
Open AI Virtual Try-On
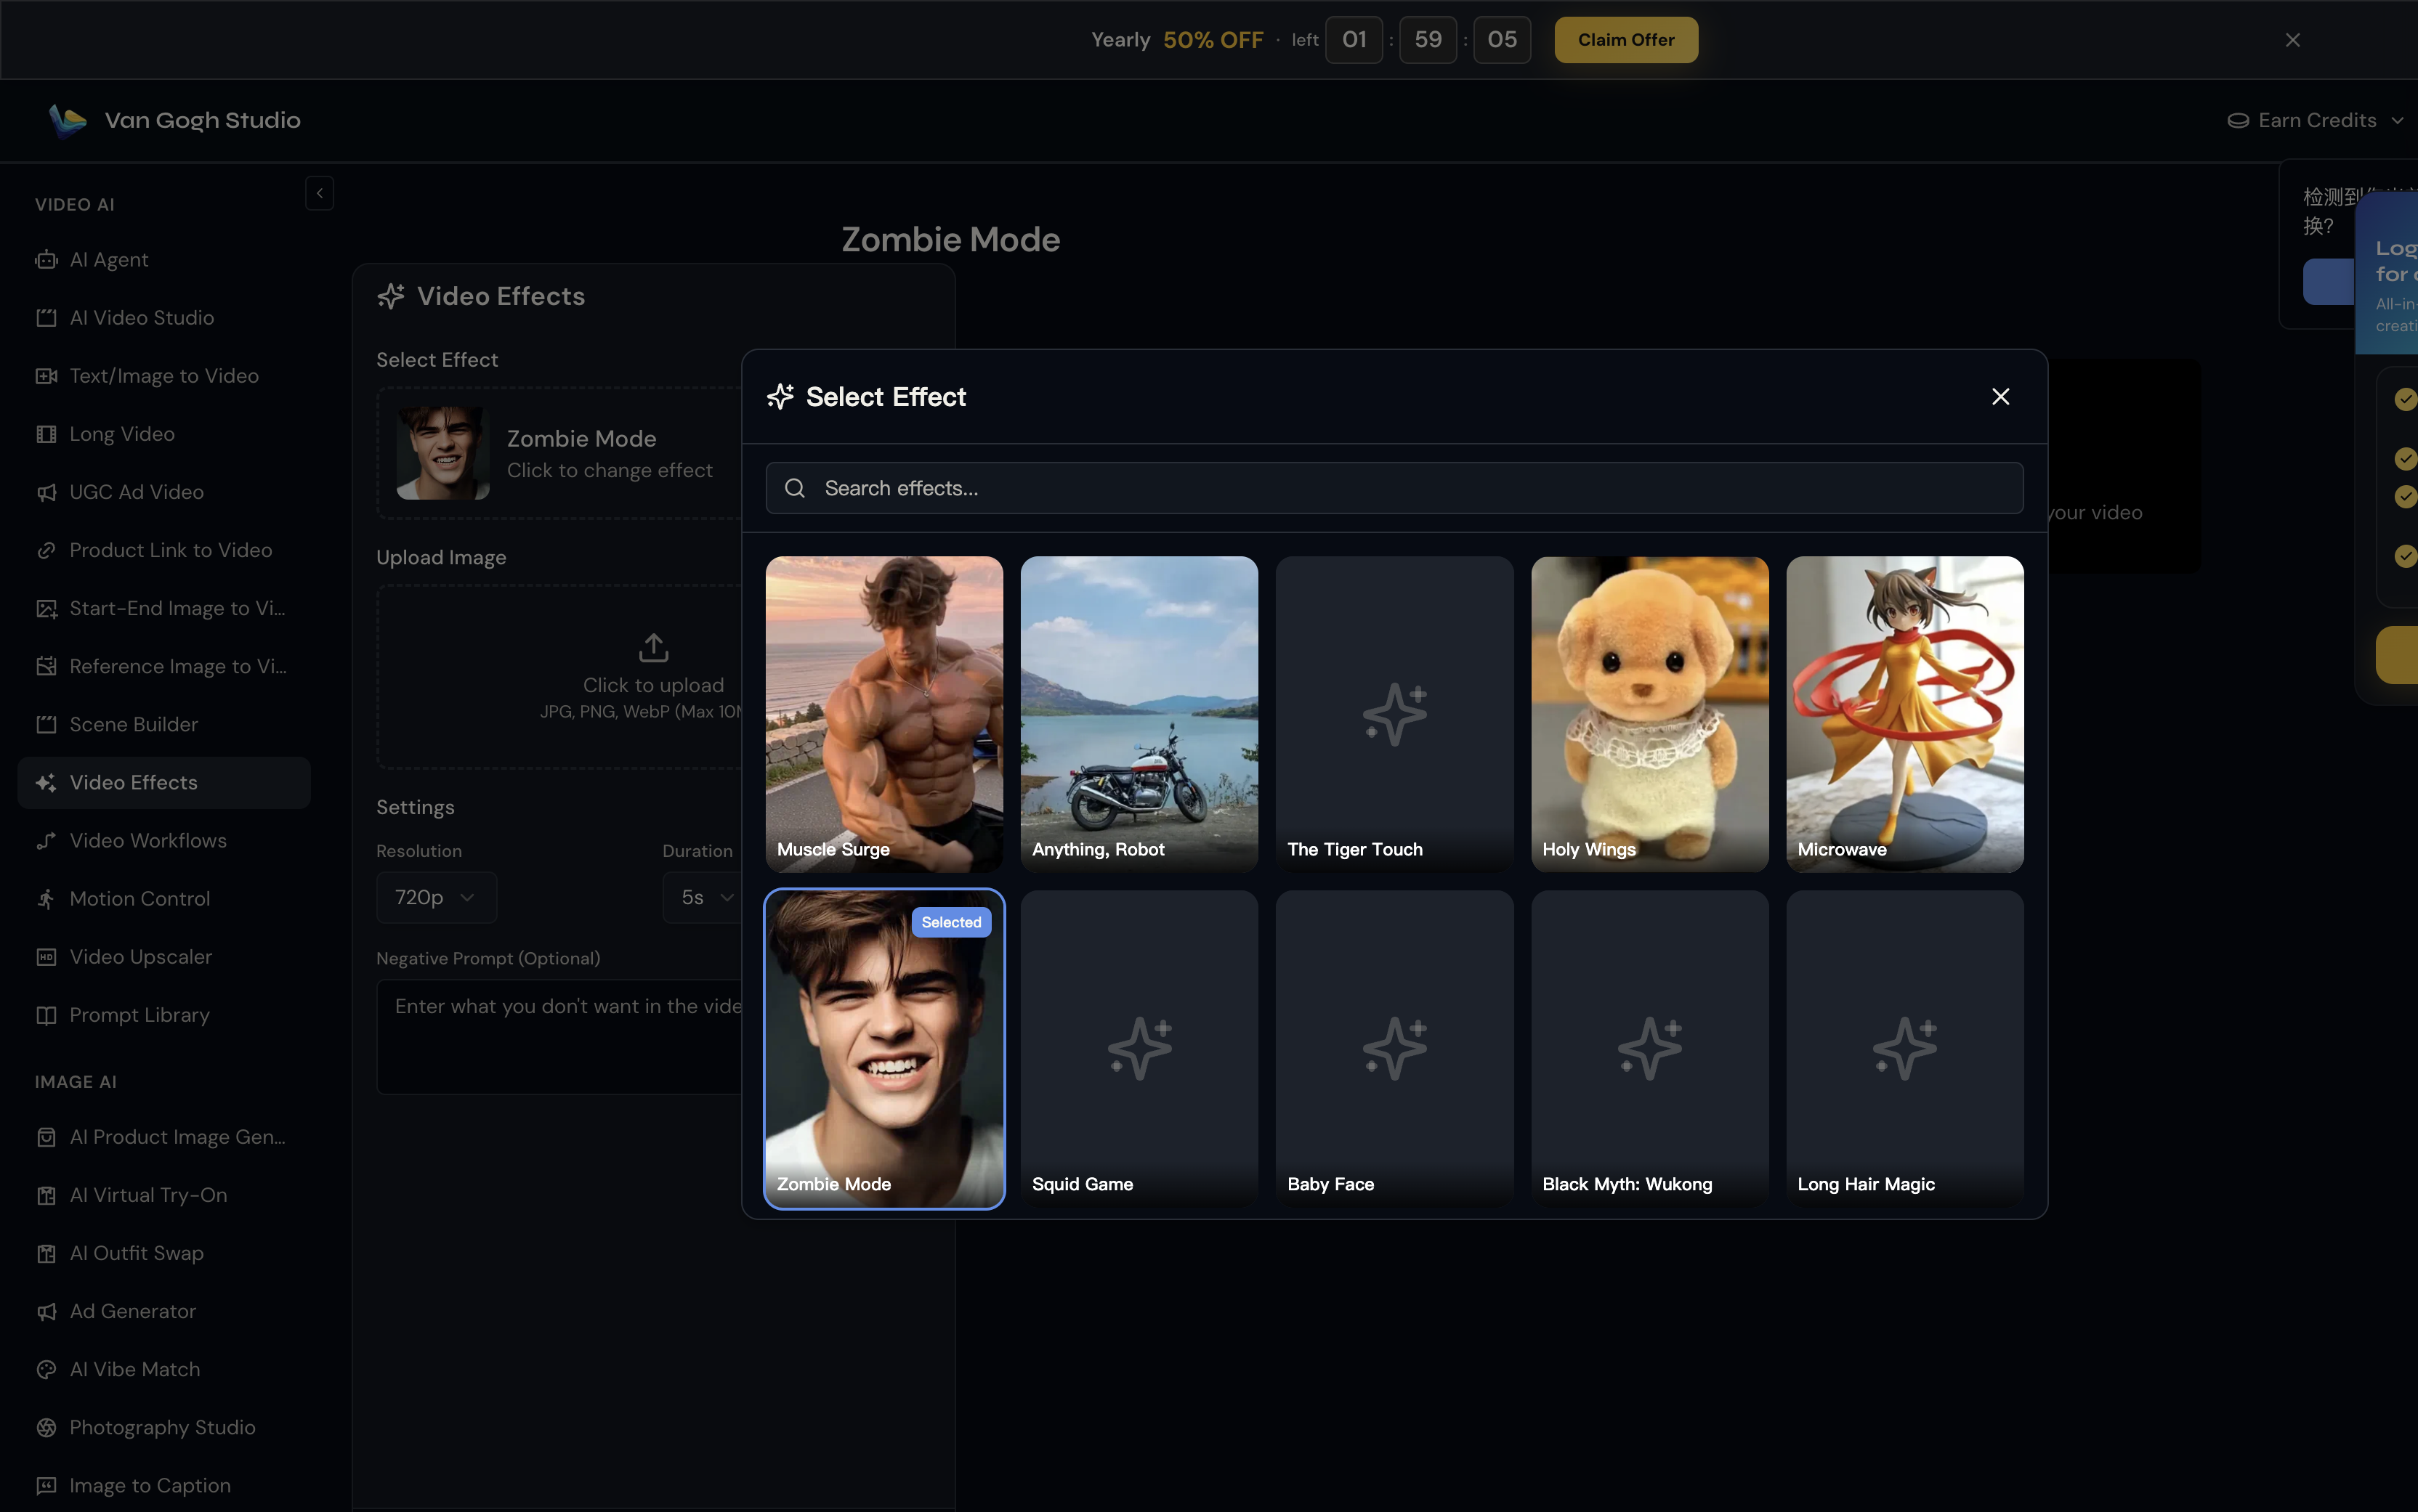(164, 1196)
